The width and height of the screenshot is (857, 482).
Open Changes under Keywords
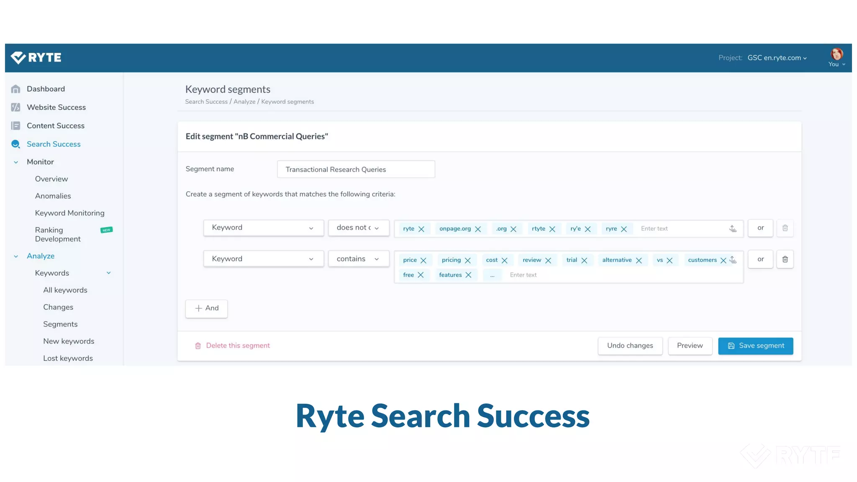(58, 308)
